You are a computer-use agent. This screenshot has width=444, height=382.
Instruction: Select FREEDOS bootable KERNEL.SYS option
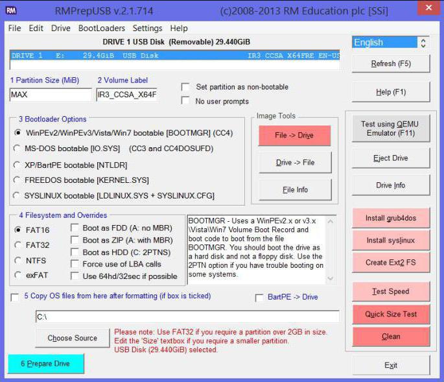(x=17, y=180)
